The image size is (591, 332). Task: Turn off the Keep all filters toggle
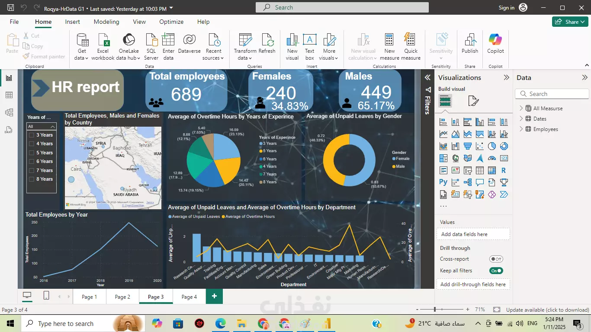[496, 271]
